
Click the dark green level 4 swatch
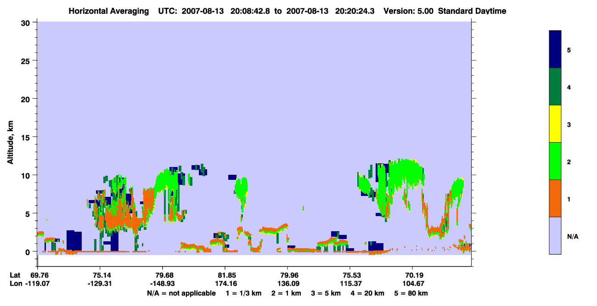pyautogui.click(x=555, y=87)
